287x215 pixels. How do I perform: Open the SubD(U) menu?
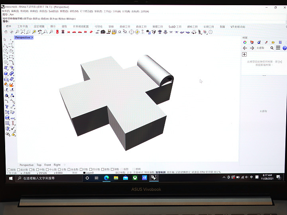pos(53,11)
